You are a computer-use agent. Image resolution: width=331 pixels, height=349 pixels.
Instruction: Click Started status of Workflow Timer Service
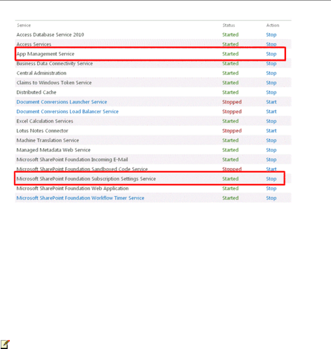click(230, 198)
